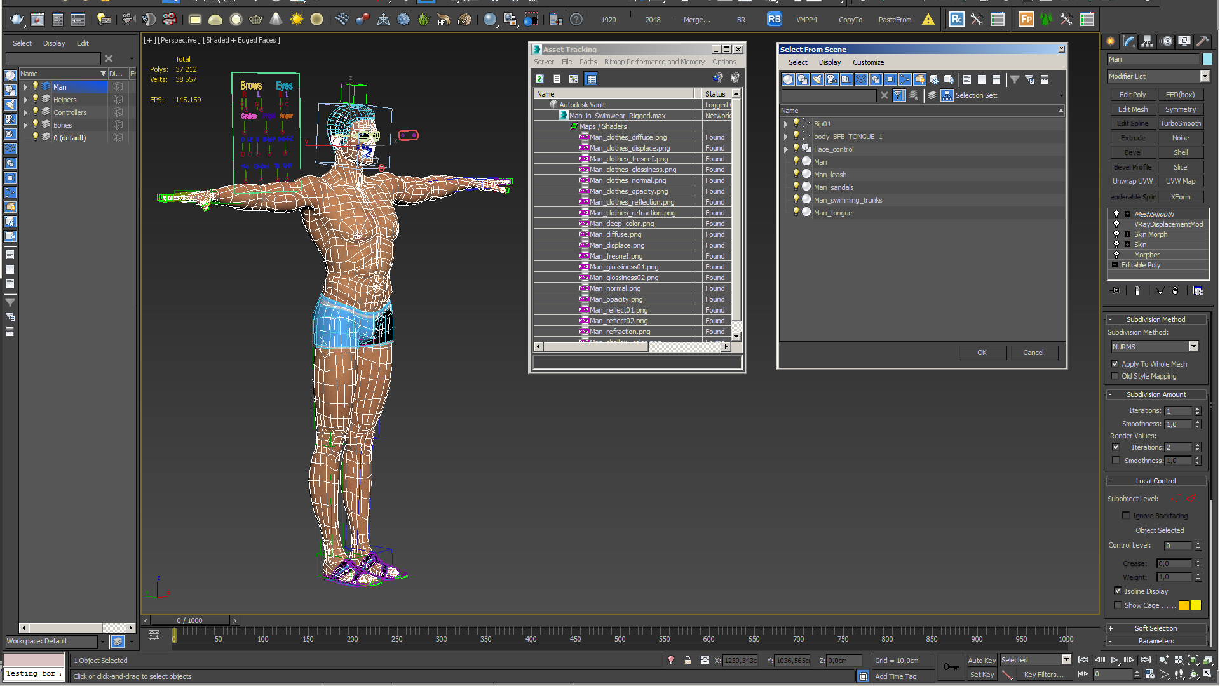This screenshot has width=1220, height=686.
Task: Open Subdivision Method NURMS dropdown
Action: [x=1193, y=347]
